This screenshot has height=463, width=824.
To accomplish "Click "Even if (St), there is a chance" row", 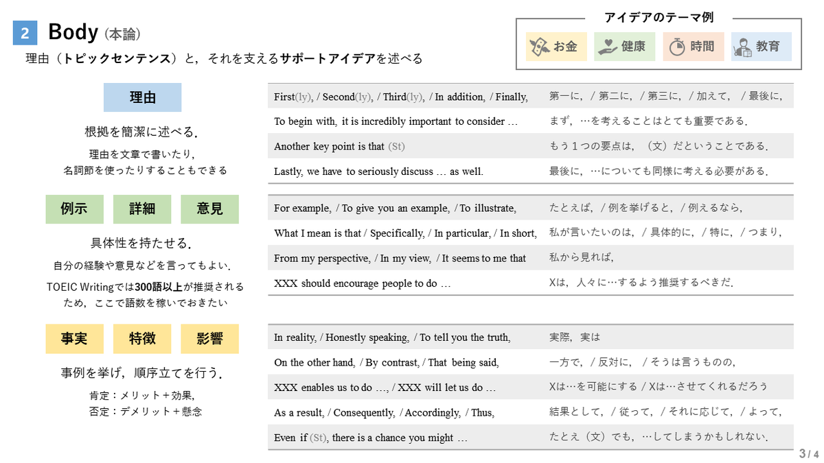I will [531, 437].
